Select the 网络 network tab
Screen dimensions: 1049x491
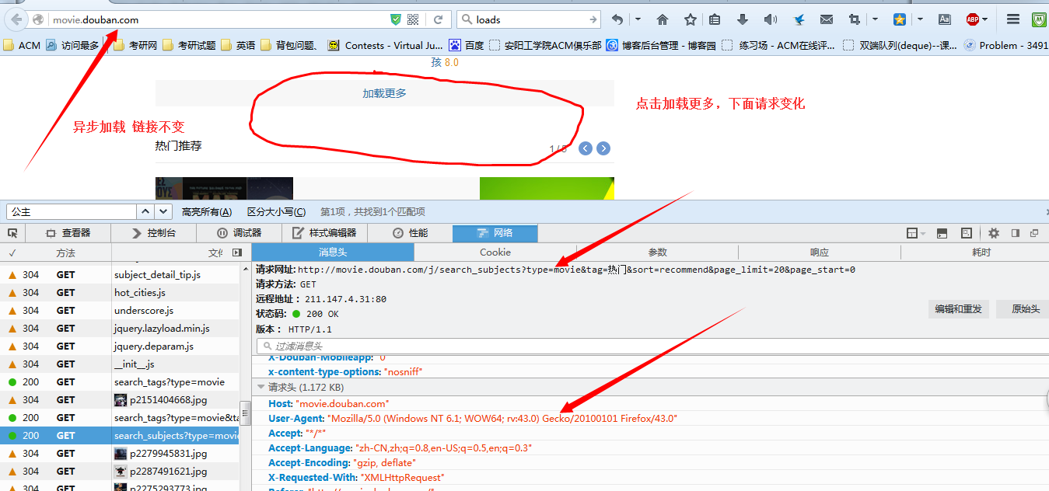495,233
